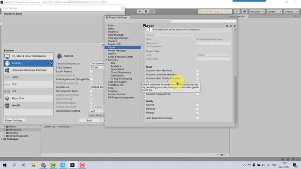
Task: Toggle Custom Proguard File checkbox
Action: coord(198,94)
